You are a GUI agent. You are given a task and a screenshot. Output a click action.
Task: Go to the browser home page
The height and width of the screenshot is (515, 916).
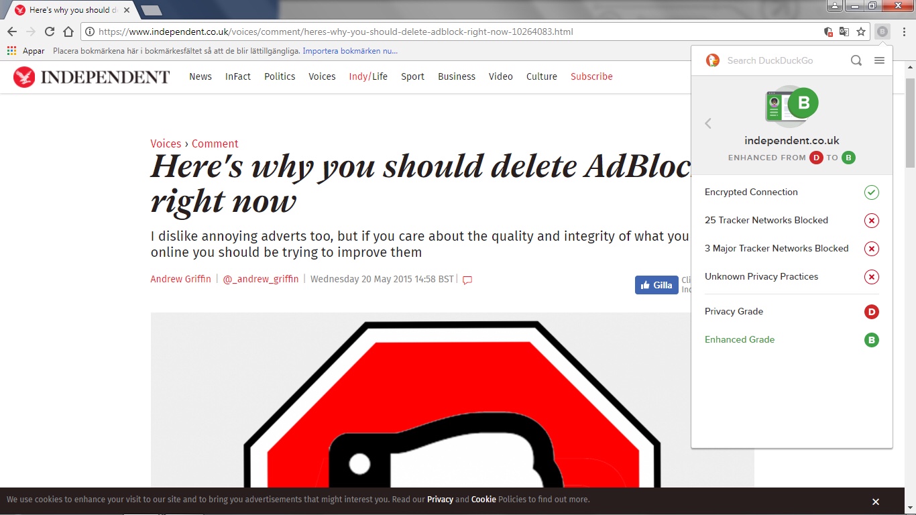point(68,32)
